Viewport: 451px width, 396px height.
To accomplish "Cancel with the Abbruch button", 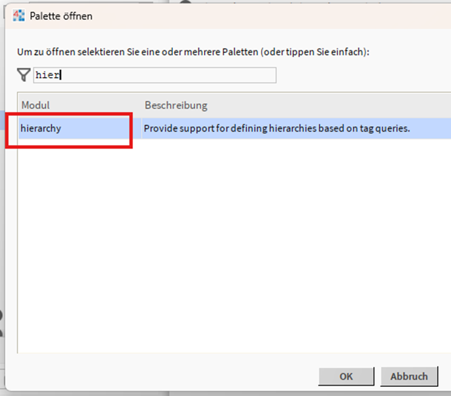I will click(409, 376).
